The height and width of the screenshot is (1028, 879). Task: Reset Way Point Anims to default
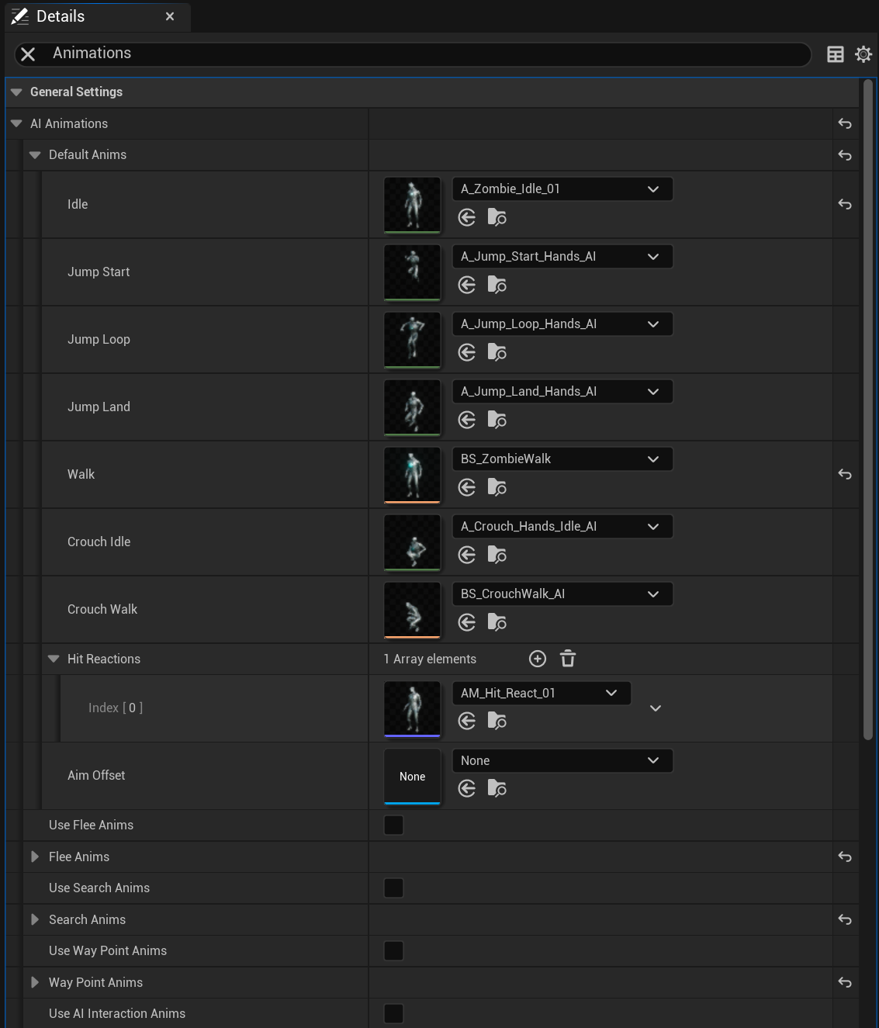(x=845, y=983)
